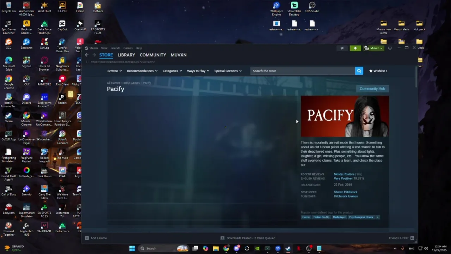Open Logitech G HUB desktop icon
Image resolution: width=451 pixels, height=254 pixels.
pyautogui.click(x=26, y=229)
